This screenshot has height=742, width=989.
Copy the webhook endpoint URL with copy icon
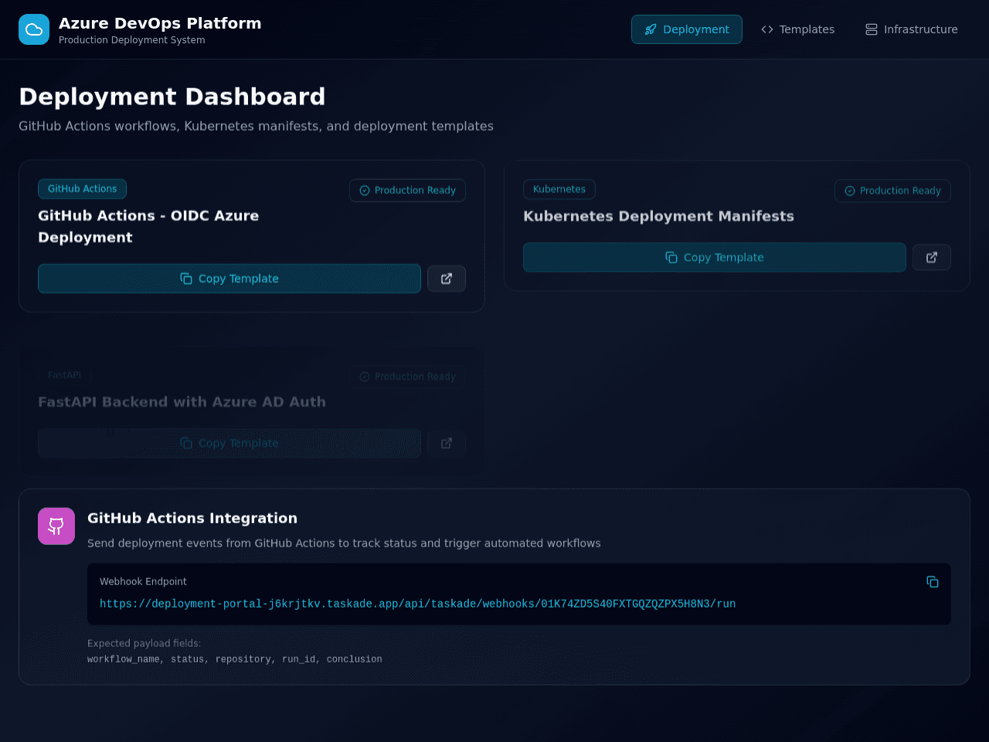[x=933, y=582]
